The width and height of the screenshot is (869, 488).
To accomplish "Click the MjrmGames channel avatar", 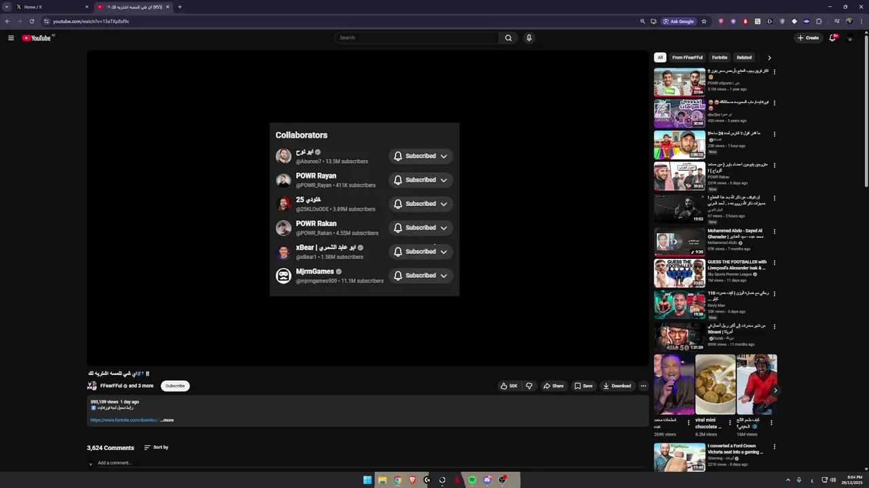I will point(283,275).
